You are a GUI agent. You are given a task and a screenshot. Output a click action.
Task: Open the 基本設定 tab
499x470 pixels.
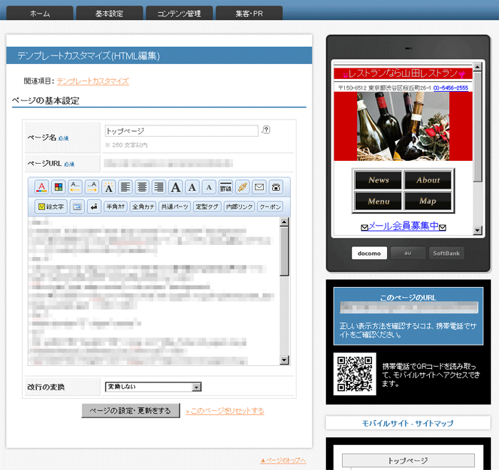click(110, 13)
